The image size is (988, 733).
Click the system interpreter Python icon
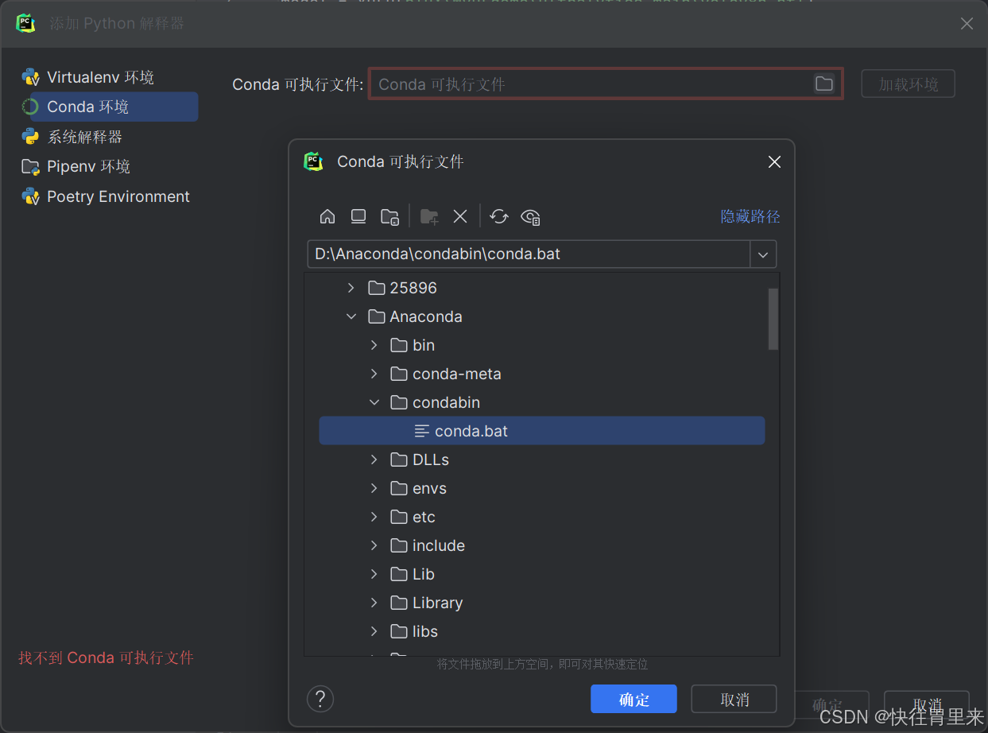point(31,137)
